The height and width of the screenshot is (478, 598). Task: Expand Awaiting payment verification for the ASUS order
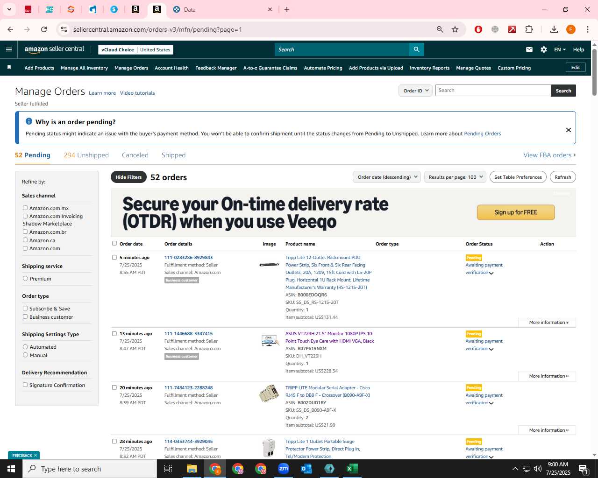tap(491, 349)
